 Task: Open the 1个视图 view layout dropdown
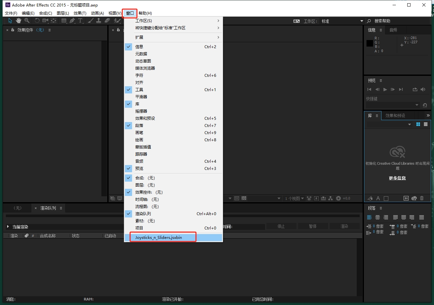[x=294, y=198]
